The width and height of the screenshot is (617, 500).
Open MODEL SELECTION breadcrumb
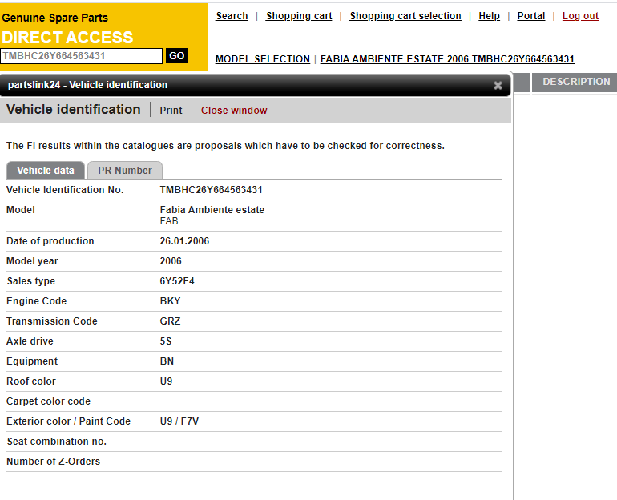click(x=263, y=59)
